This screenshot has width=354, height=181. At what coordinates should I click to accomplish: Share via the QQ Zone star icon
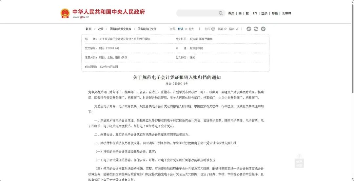(263, 29)
